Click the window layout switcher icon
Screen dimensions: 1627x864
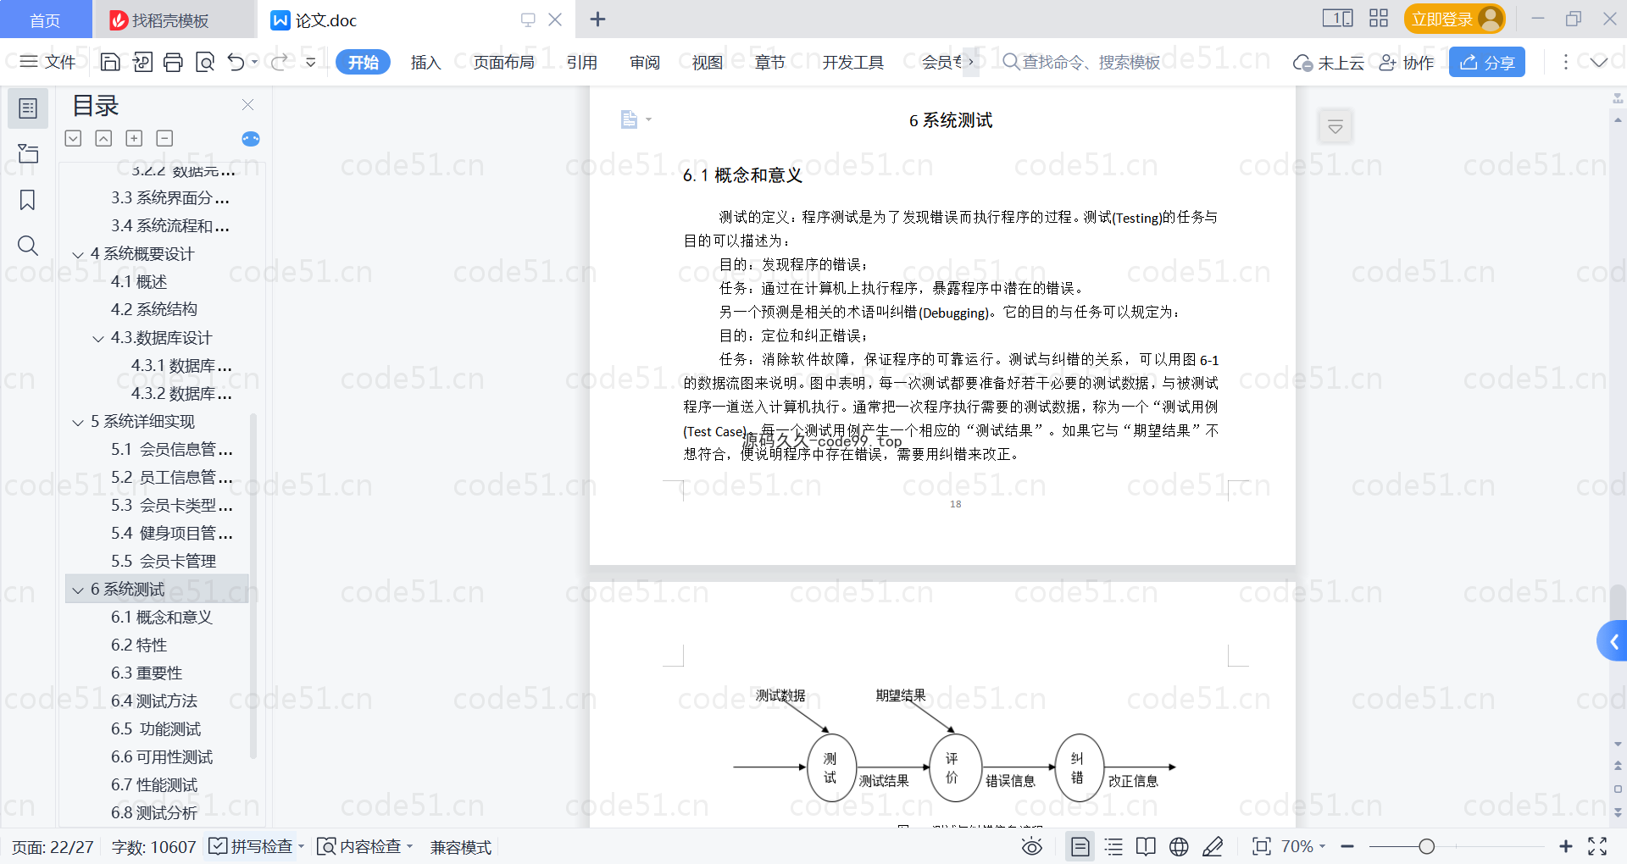pyautogui.click(x=1338, y=19)
